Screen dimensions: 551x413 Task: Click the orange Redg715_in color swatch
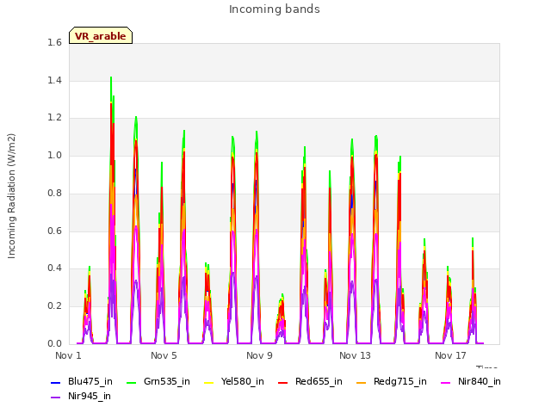361,382
